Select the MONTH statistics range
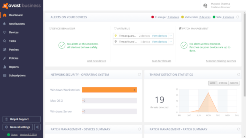The height and width of the screenshot is (138, 246). pos(234,83)
